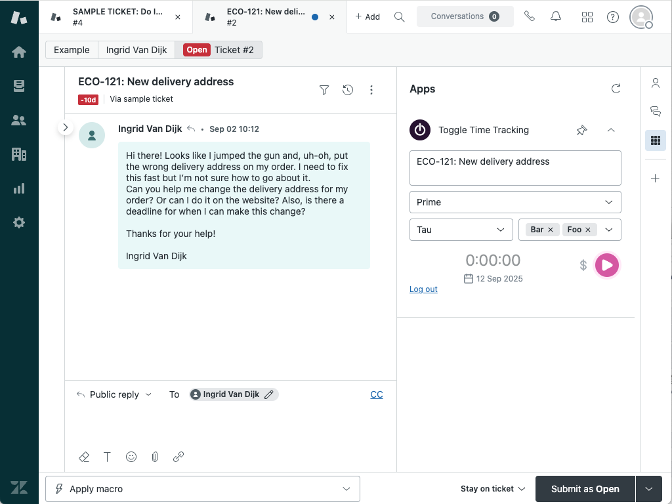This screenshot has height=504, width=672.
Task: Remove the Bar tag
Action: [551, 229]
